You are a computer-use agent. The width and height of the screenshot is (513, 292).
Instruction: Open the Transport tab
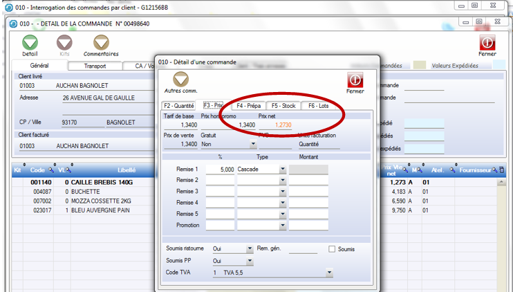(x=95, y=66)
